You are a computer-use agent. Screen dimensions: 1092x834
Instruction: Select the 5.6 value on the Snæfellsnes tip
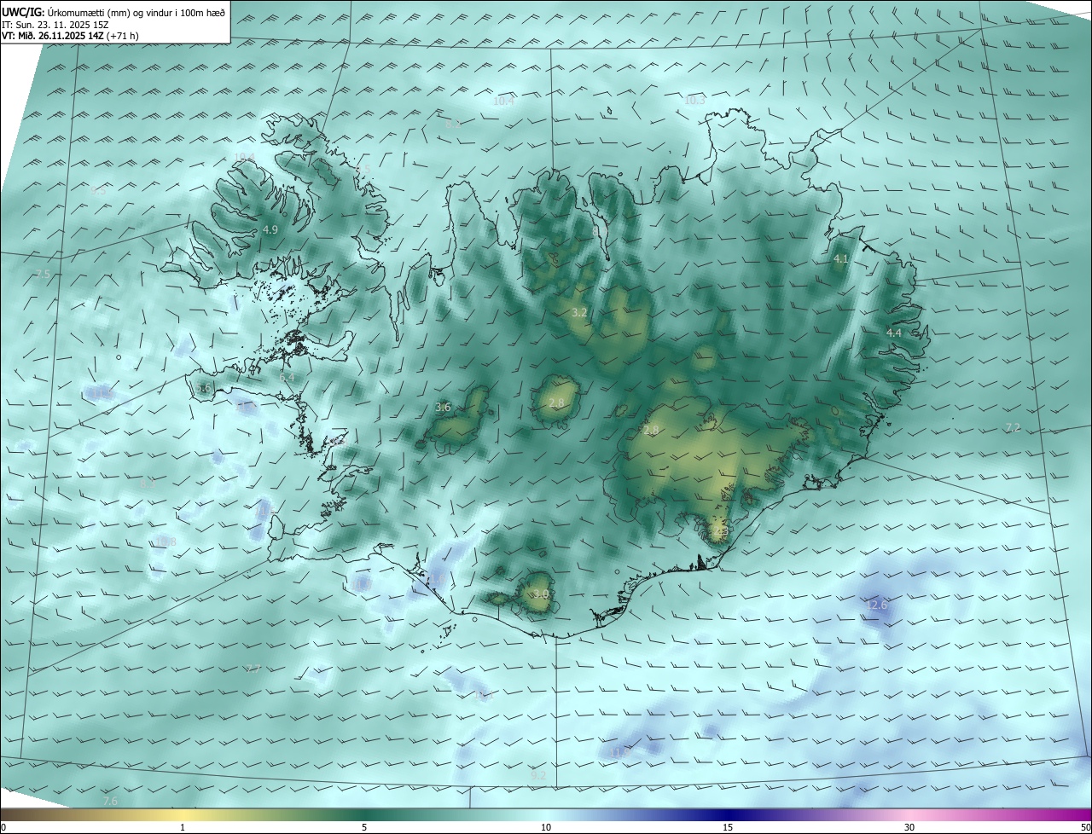click(203, 388)
